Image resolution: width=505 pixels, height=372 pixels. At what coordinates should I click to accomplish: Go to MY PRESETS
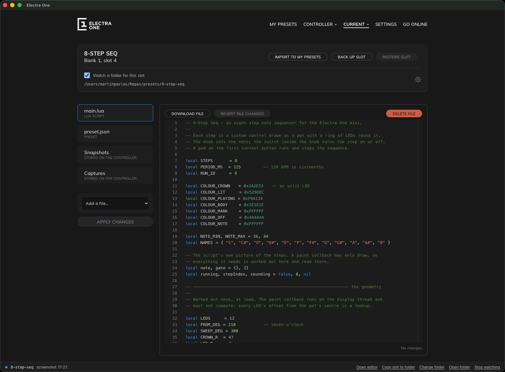coord(283,24)
